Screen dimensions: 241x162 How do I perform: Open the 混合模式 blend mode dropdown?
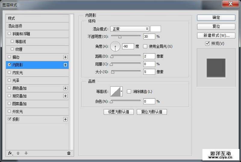(130, 29)
